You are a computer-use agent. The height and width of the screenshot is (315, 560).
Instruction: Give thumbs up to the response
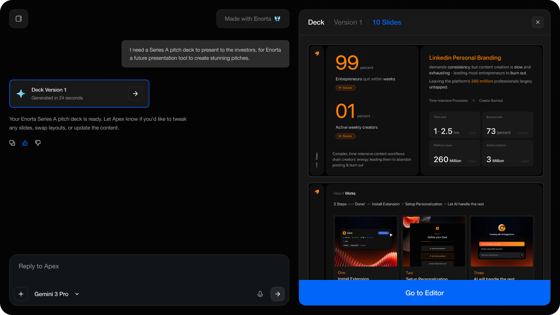click(x=25, y=143)
